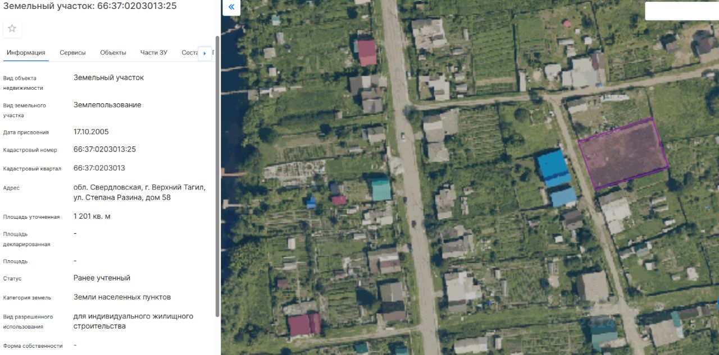Click the label Дата присвоения
The width and height of the screenshot is (719, 355).
click(26, 132)
